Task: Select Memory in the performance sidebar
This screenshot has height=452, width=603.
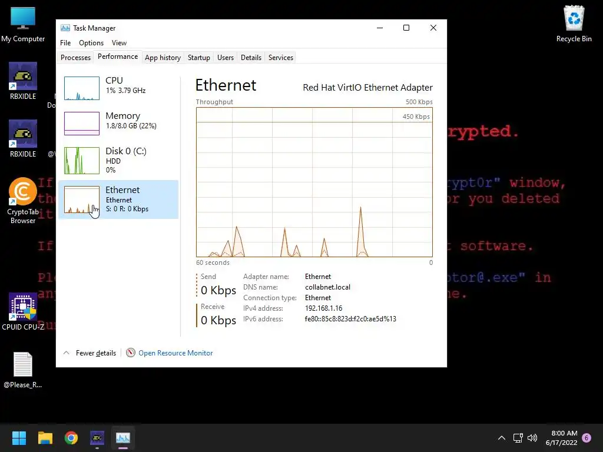Action: point(118,124)
